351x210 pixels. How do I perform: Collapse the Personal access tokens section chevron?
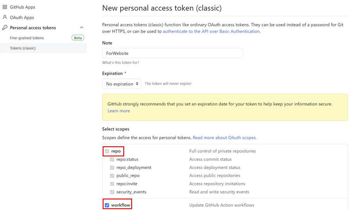click(82, 27)
